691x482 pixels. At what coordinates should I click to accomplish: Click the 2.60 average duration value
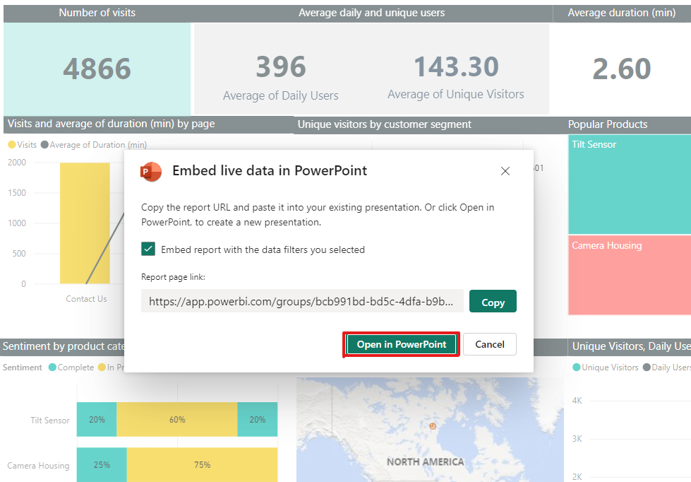(x=621, y=69)
